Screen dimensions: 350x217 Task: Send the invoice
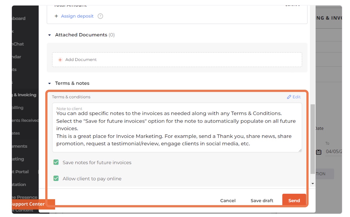click(x=294, y=200)
